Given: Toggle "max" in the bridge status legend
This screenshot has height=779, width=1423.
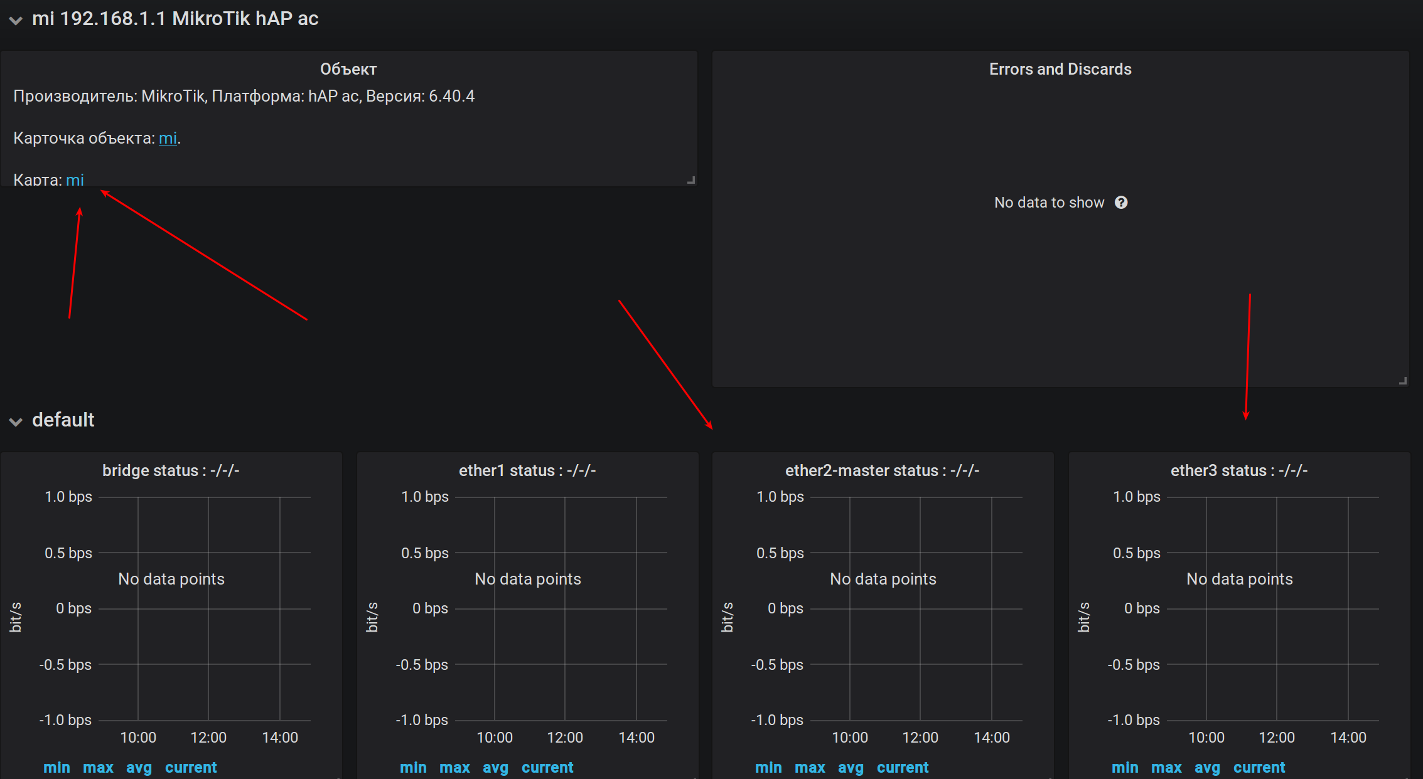Looking at the screenshot, I should (x=98, y=766).
